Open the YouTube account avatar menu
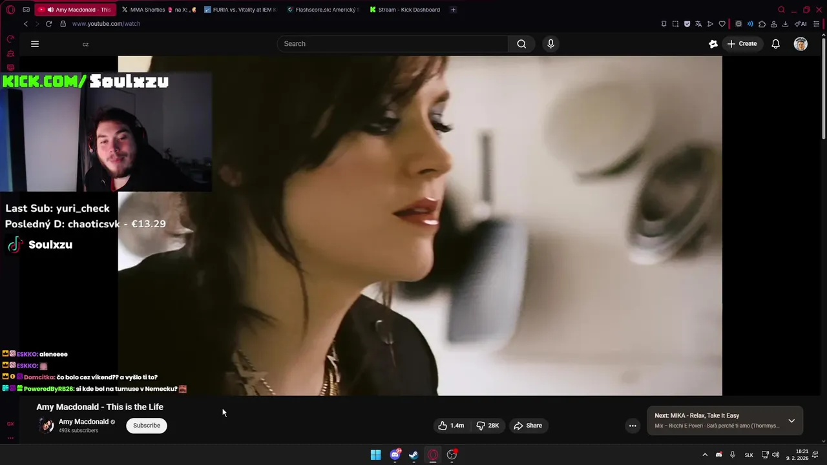 click(801, 44)
